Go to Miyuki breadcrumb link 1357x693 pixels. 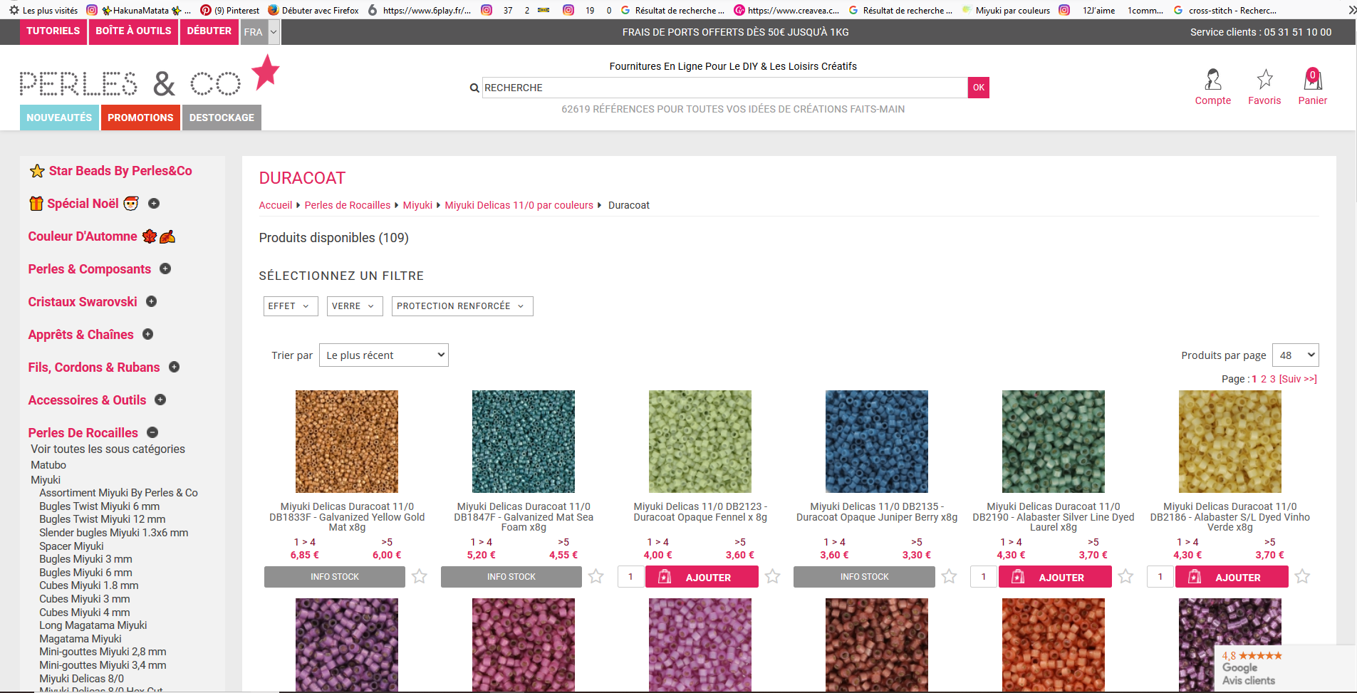[417, 205]
